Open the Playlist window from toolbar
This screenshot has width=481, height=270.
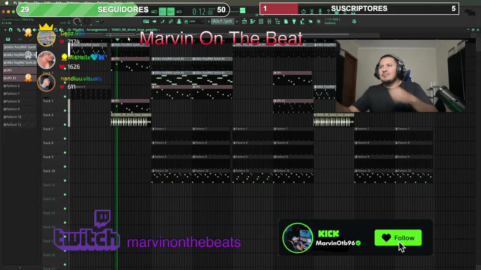[x=245, y=21]
